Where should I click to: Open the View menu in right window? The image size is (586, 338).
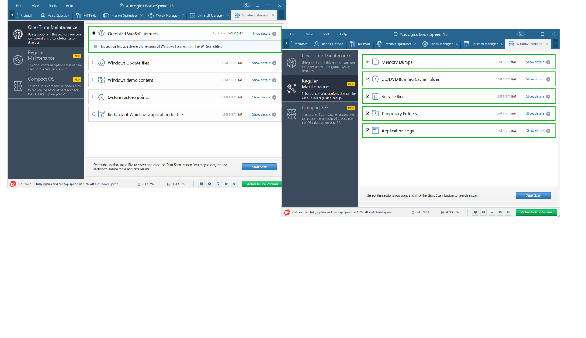[x=310, y=34]
